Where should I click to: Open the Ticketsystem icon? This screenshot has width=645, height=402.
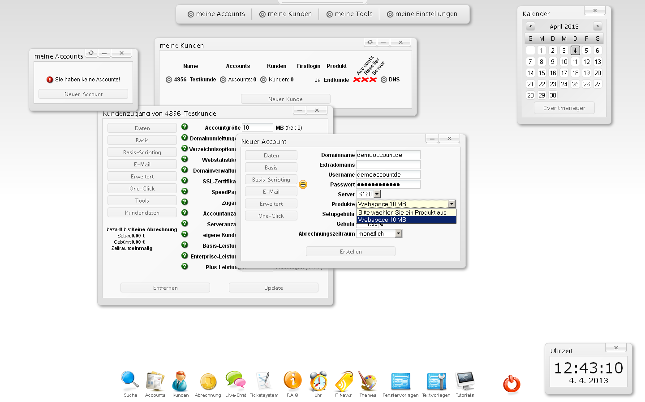coord(264,379)
